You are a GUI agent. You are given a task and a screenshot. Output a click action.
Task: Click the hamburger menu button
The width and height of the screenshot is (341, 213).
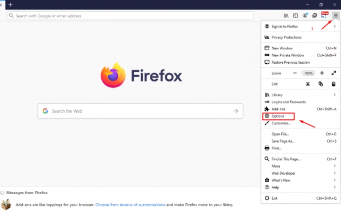pyautogui.click(x=335, y=16)
